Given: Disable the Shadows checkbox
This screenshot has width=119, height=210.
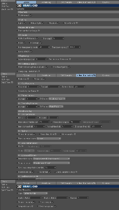Looking at the screenshot, I should (x=58, y=23).
